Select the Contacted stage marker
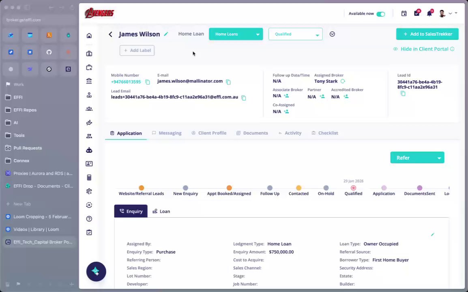 click(298, 188)
